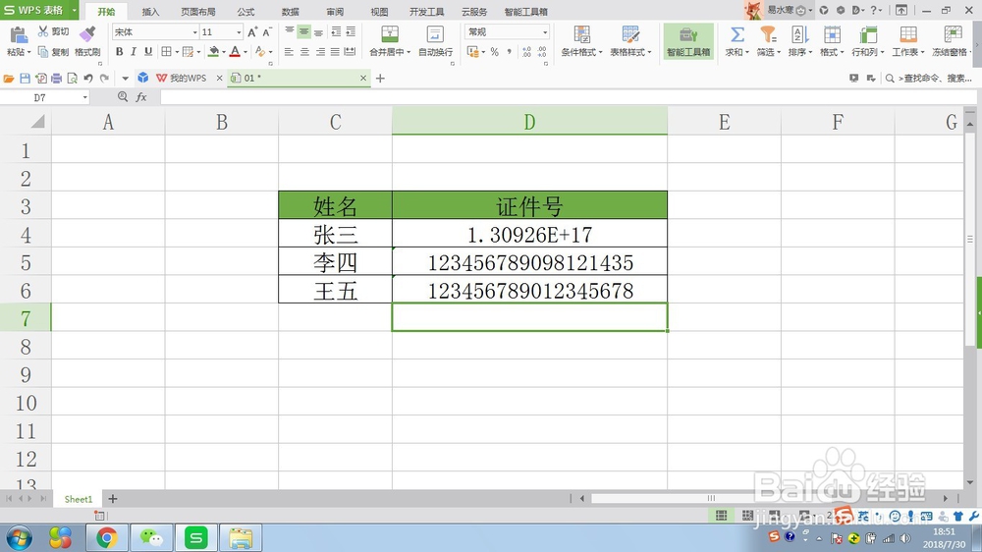982x552 pixels.
Task: Switch to the 数据 (Data) tab
Action: (290, 11)
